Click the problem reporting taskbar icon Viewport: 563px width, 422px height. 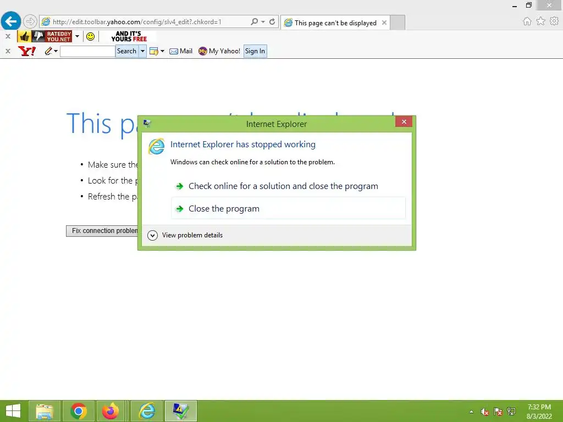[180, 411]
